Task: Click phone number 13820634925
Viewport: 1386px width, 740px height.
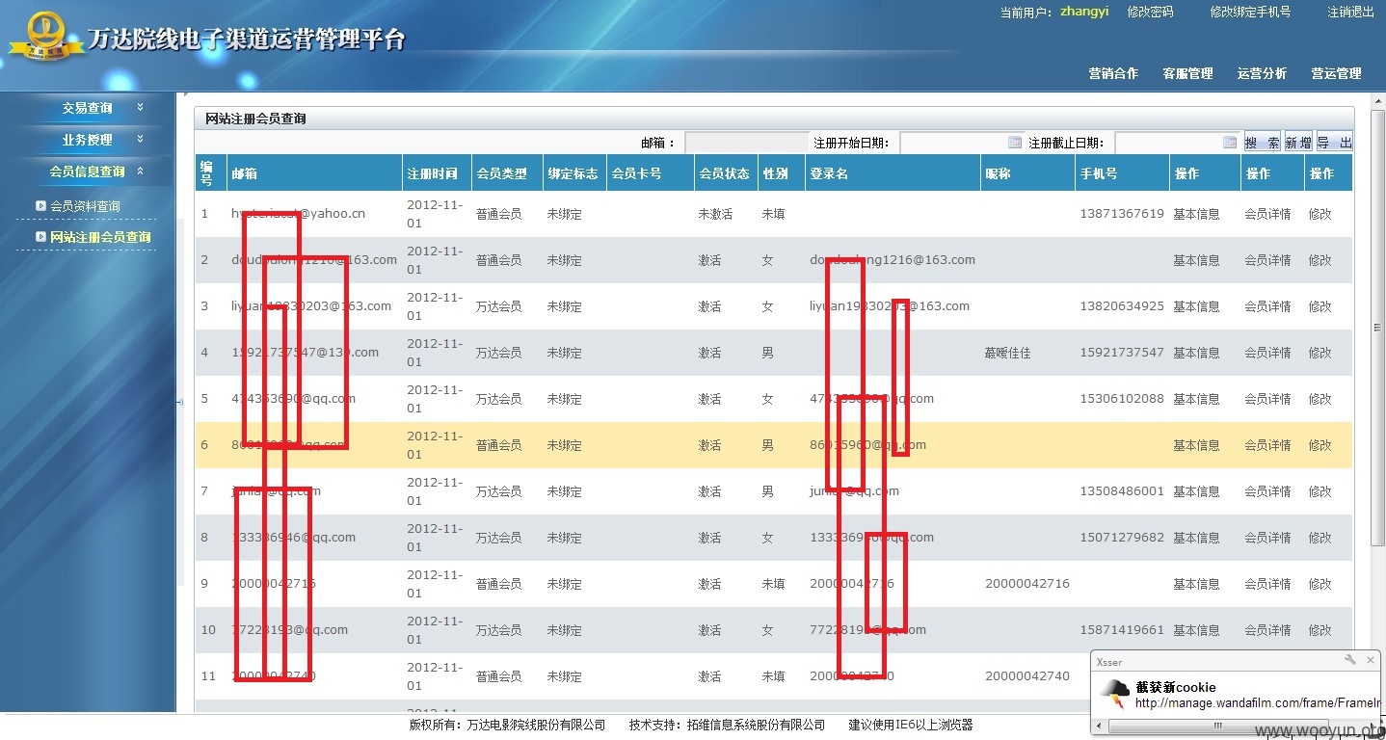Action: point(1122,306)
